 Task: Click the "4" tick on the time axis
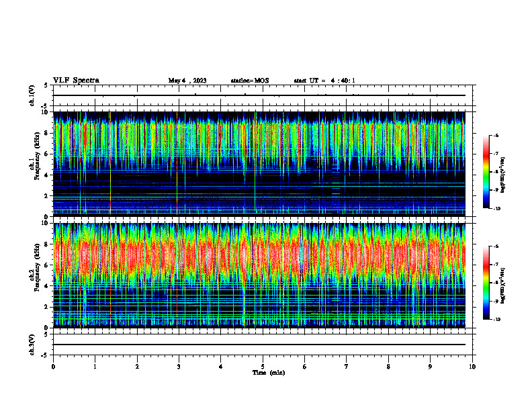pyautogui.click(x=221, y=367)
